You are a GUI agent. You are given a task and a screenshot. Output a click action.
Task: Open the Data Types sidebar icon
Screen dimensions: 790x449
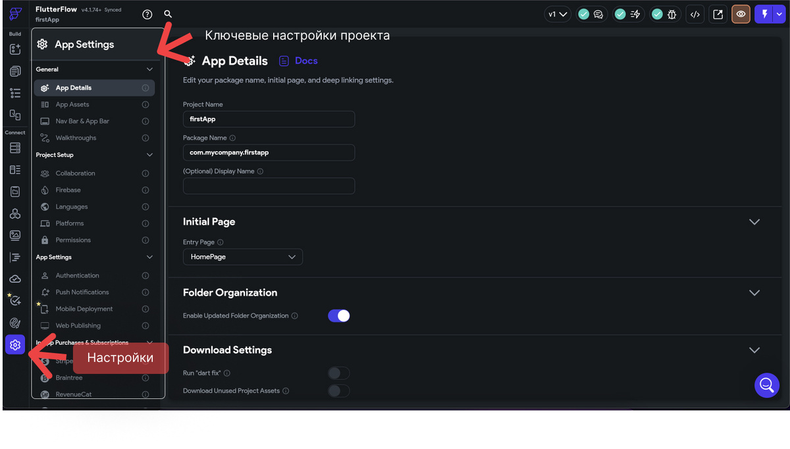click(15, 170)
